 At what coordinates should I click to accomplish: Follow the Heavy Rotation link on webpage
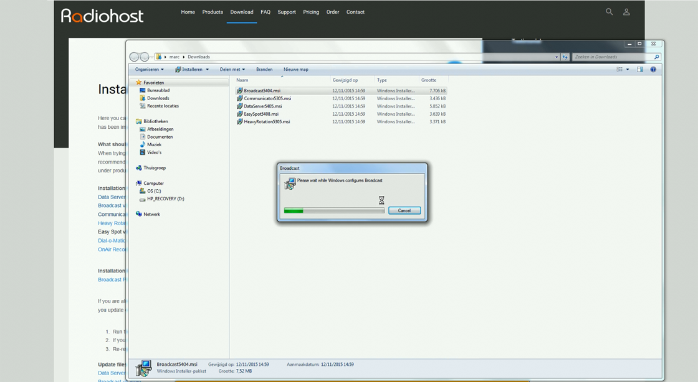point(112,223)
